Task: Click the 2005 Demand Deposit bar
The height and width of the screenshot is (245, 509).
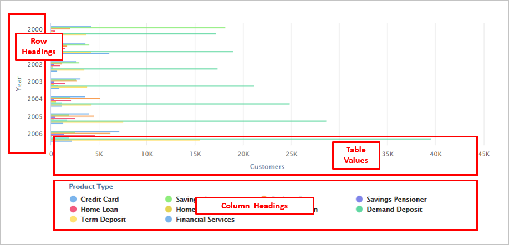Action: click(x=189, y=121)
